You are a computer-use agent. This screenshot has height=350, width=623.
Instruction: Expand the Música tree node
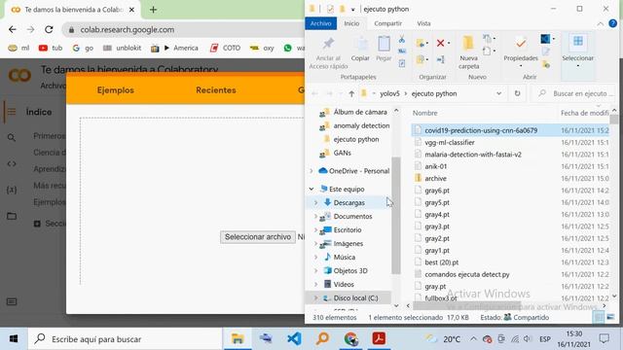[315, 257]
